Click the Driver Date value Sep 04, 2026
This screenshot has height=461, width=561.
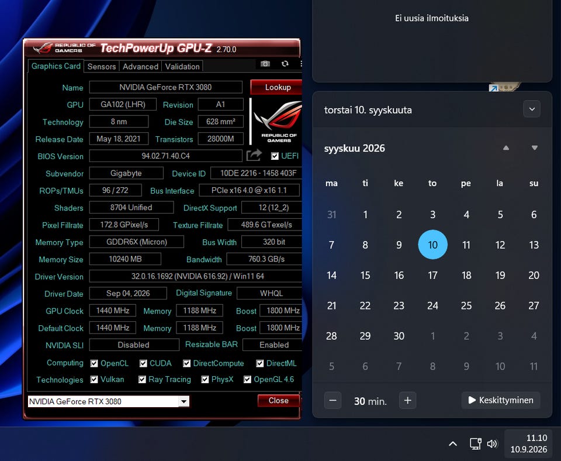coord(128,293)
